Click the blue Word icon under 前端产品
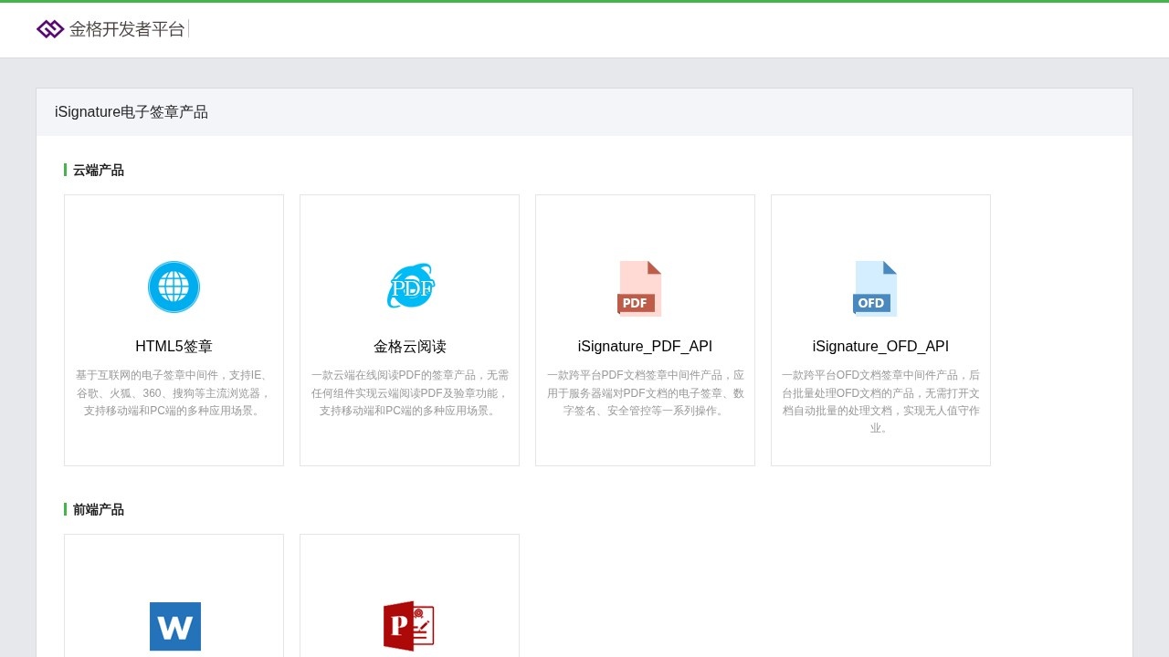Image resolution: width=1169 pixels, height=657 pixels. pyautogui.click(x=174, y=626)
